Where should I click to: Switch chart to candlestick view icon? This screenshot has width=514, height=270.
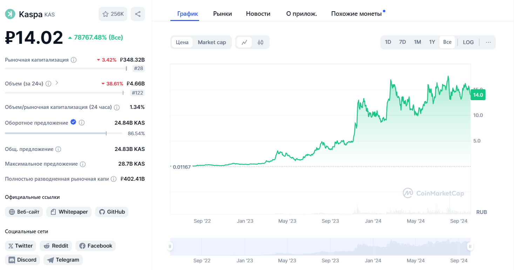(261, 42)
